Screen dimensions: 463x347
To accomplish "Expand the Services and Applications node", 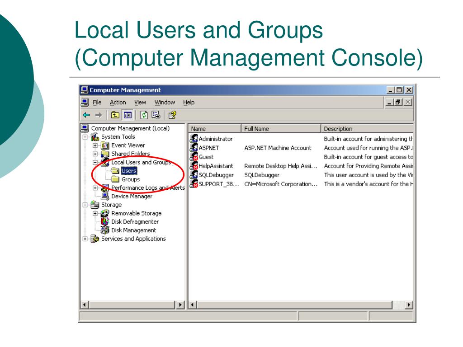I will 85,239.
